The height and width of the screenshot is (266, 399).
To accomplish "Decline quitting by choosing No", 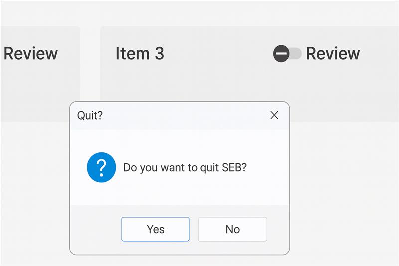I will [232, 229].
